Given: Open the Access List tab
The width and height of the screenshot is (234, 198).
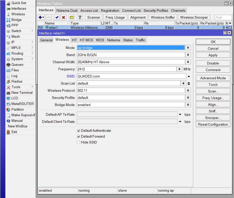Looking at the screenshot, I should tap(89, 10).
